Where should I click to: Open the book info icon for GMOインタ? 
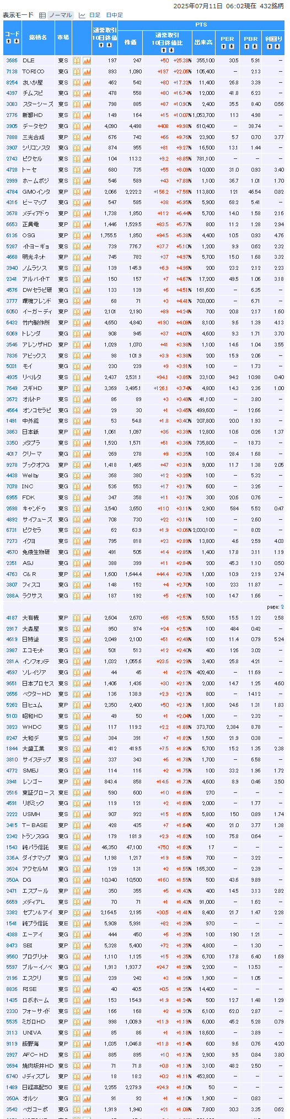[77, 191]
